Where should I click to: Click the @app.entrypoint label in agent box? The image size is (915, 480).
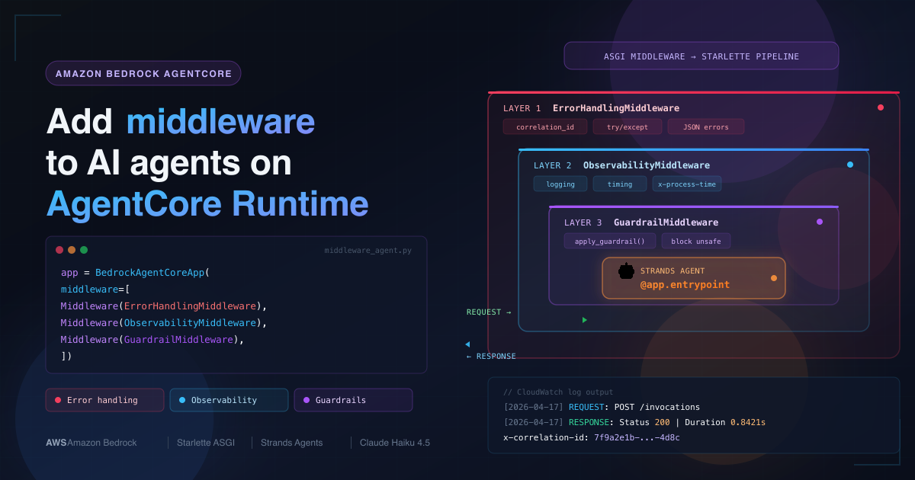click(685, 285)
